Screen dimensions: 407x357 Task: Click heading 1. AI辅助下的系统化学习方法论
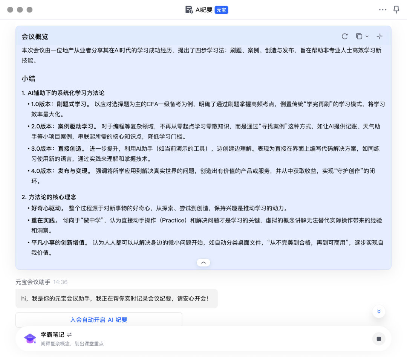(x=63, y=93)
